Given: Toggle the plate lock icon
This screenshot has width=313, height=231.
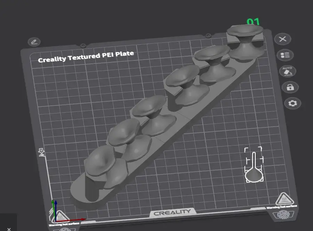Looking at the screenshot, I should tap(290, 87).
